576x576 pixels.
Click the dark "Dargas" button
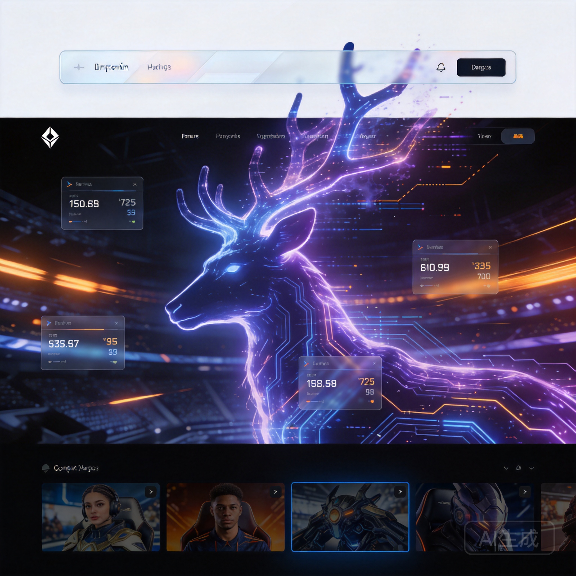481,67
